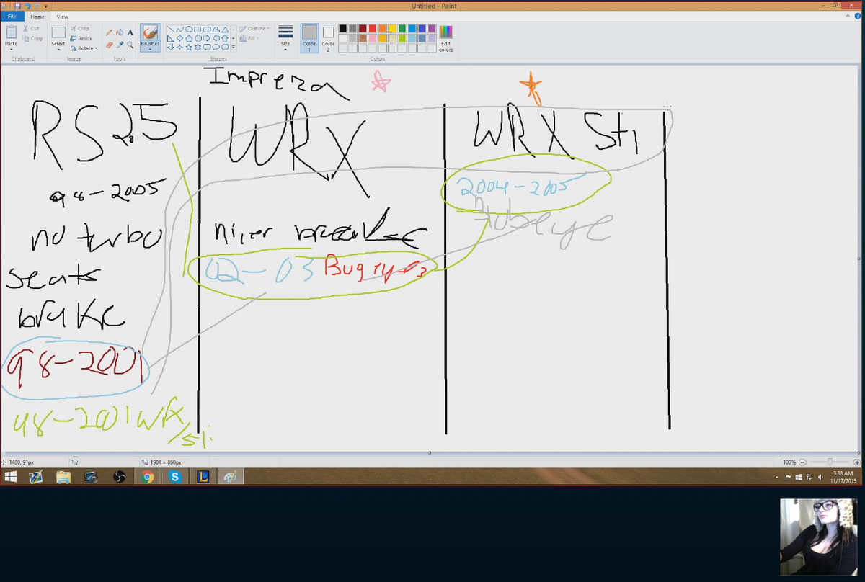Open the Customize Quick Access Toolbar arrow
Image resolution: width=865 pixels, height=582 pixels.
click(45, 6)
